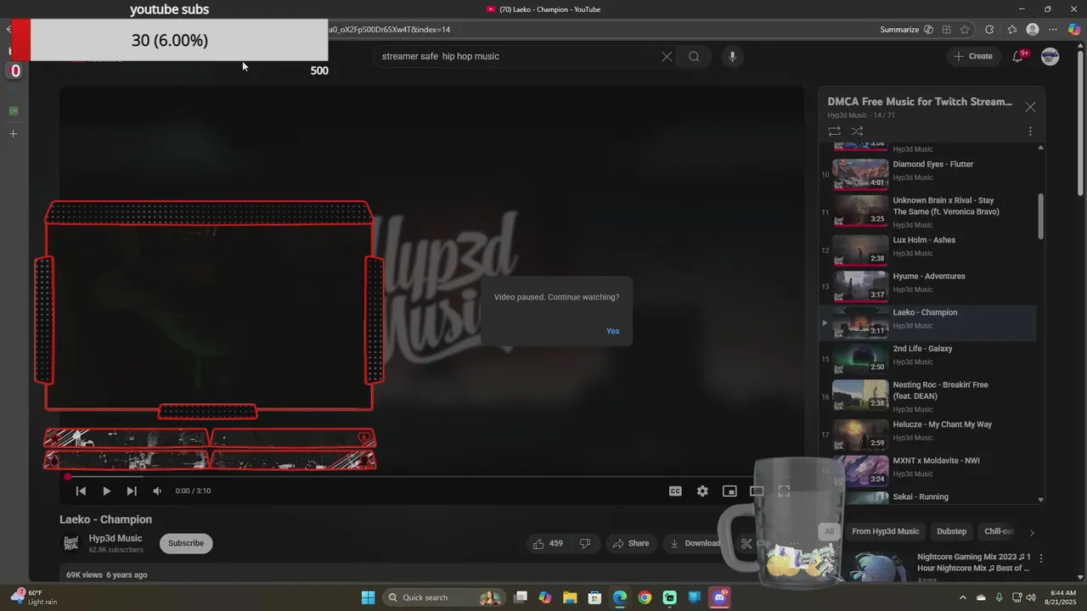Switch to miniplayer mode
This screenshot has height=611, width=1087.
tap(729, 490)
